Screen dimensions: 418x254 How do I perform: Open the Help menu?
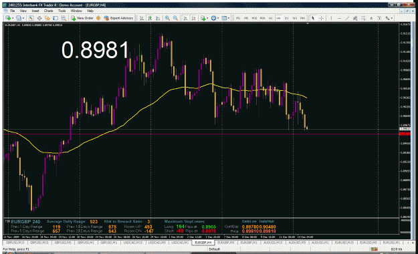click(90, 11)
